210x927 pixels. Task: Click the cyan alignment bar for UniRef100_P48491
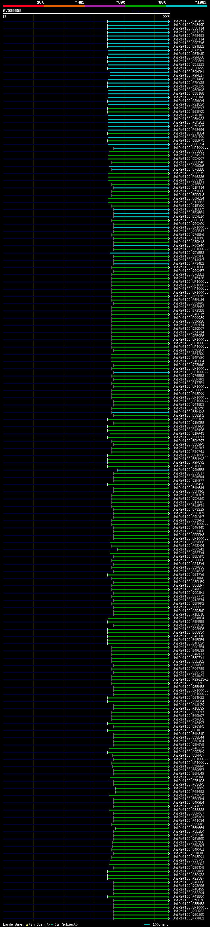[138, 21]
